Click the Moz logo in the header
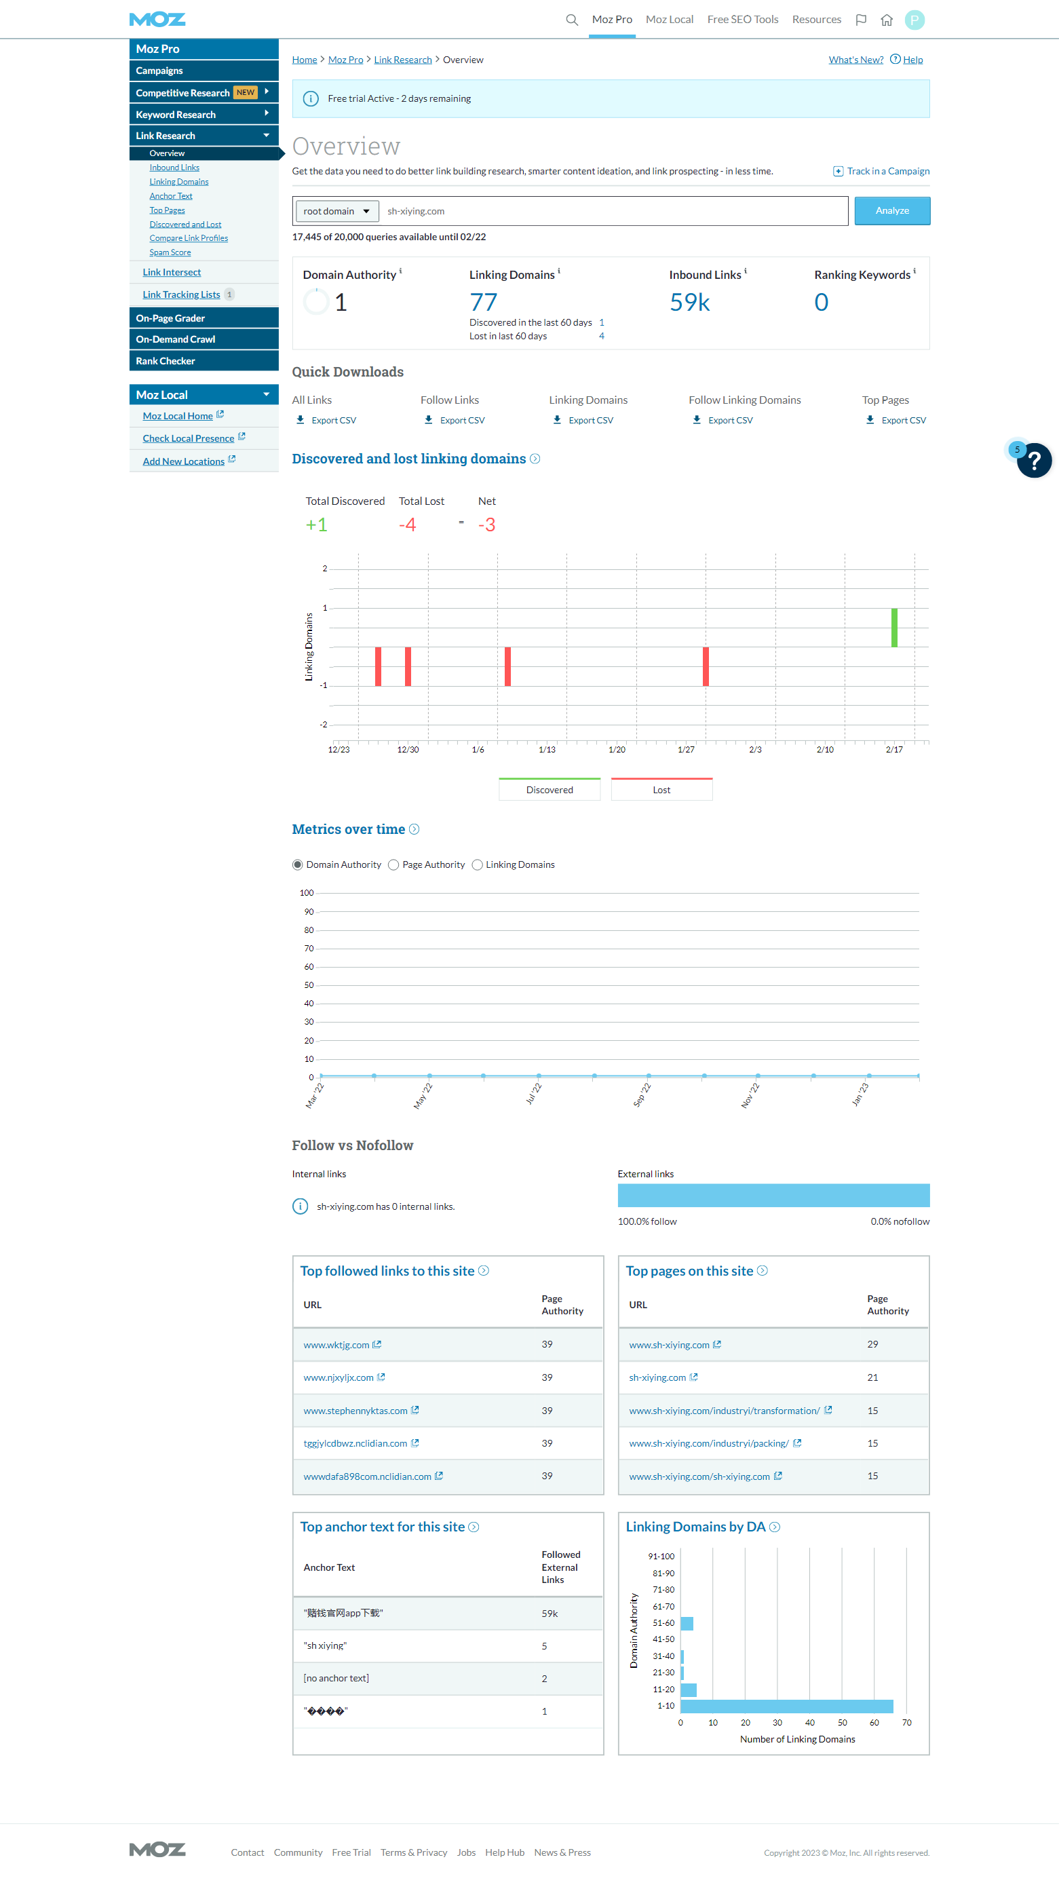The height and width of the screenshot is (1887, 1059). tap(157, 20)
